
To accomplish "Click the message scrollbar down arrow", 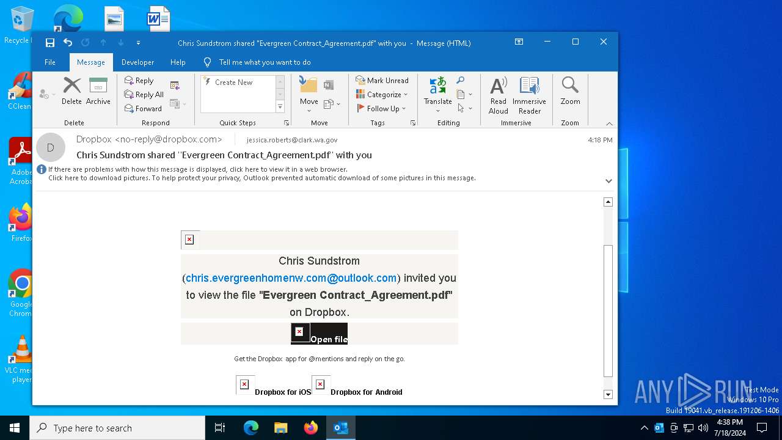I will tap(608, 395).
